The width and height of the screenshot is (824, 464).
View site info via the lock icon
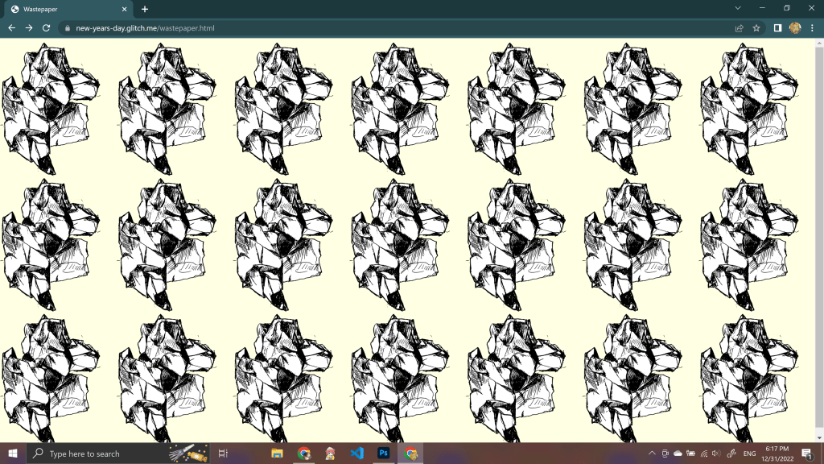[68, 28]
